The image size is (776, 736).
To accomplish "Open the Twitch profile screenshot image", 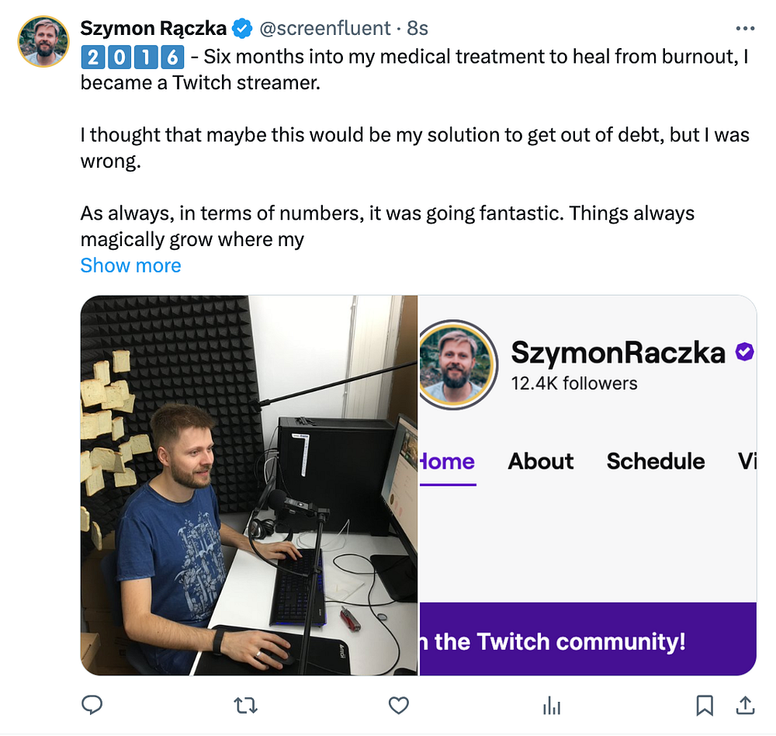I will pyautogui.click(x=588, y=485).
